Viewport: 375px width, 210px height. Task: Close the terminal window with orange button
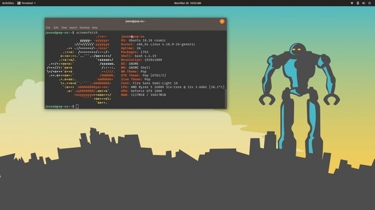(222, 21)
